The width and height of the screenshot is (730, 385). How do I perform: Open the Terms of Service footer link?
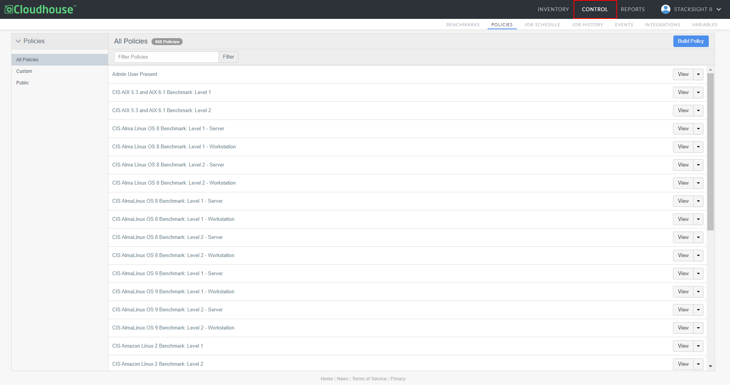[x=369, y=379]
